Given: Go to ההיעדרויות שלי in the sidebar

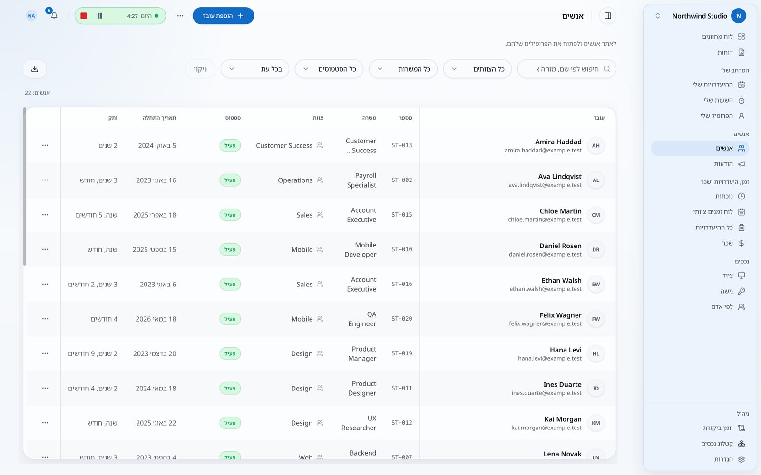Looking at the screenshot, I should click(x=700, y=85).
